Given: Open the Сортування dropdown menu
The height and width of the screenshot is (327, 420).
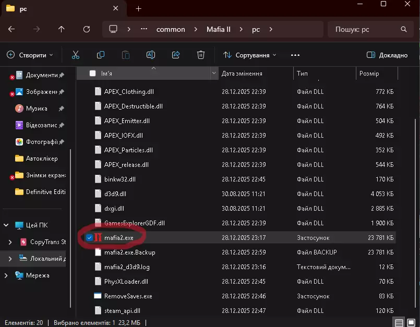Looking at the screenshot, I should coord(249,55).
